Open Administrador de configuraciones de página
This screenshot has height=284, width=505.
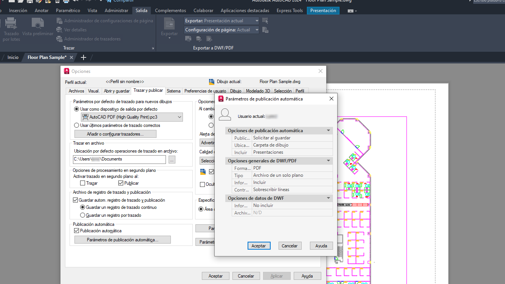[x=105, y=21]
